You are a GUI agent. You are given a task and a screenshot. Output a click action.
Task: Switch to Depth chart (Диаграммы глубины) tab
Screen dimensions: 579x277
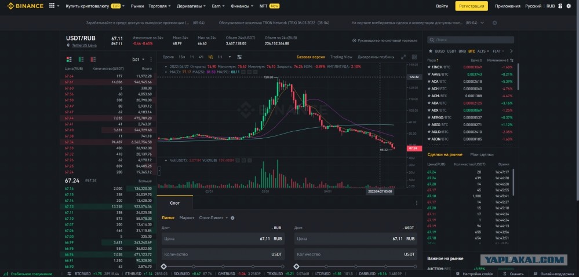[x=376, y=57]
